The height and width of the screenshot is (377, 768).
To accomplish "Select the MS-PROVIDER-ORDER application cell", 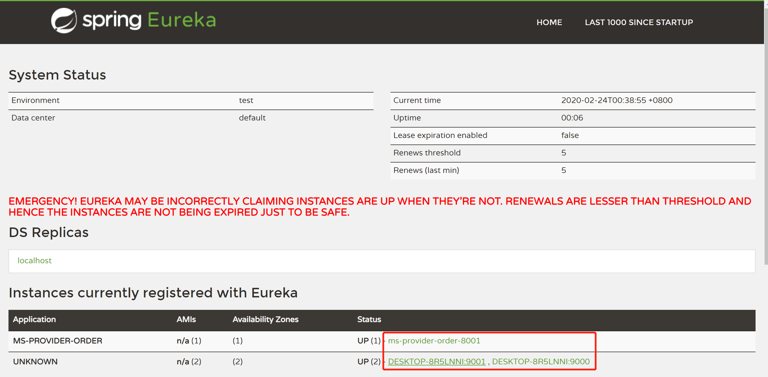I will (x=57, y=340).
